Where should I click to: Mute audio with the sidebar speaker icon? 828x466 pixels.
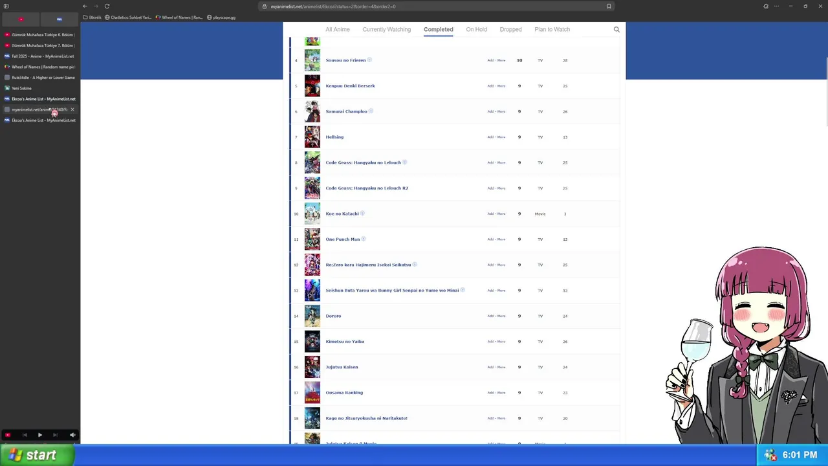pos(72,436)
